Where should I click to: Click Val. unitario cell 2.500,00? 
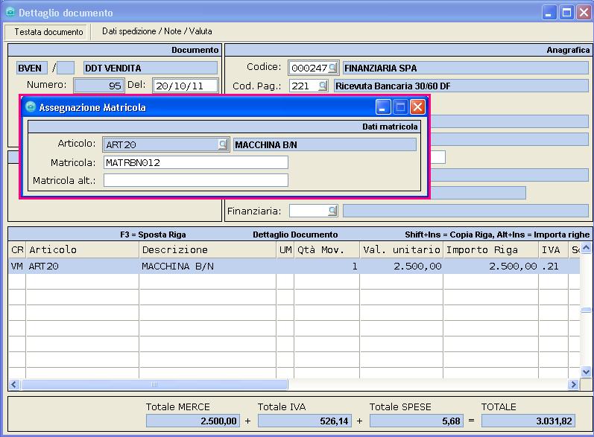(x=401, y=267)
